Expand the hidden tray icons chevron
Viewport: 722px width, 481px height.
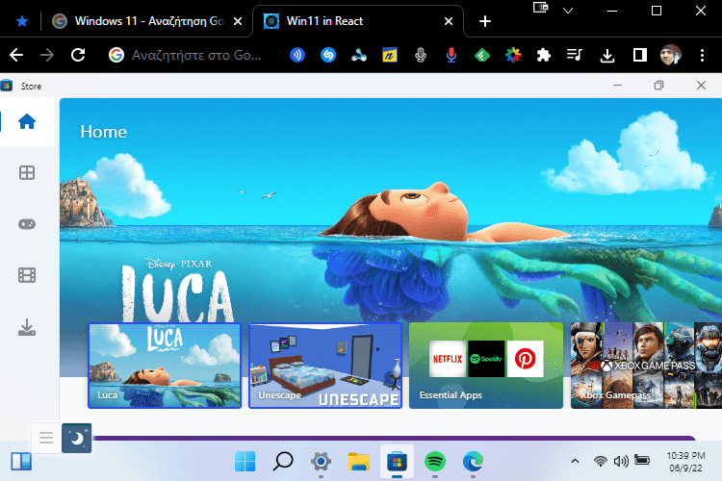pos(575,461)
